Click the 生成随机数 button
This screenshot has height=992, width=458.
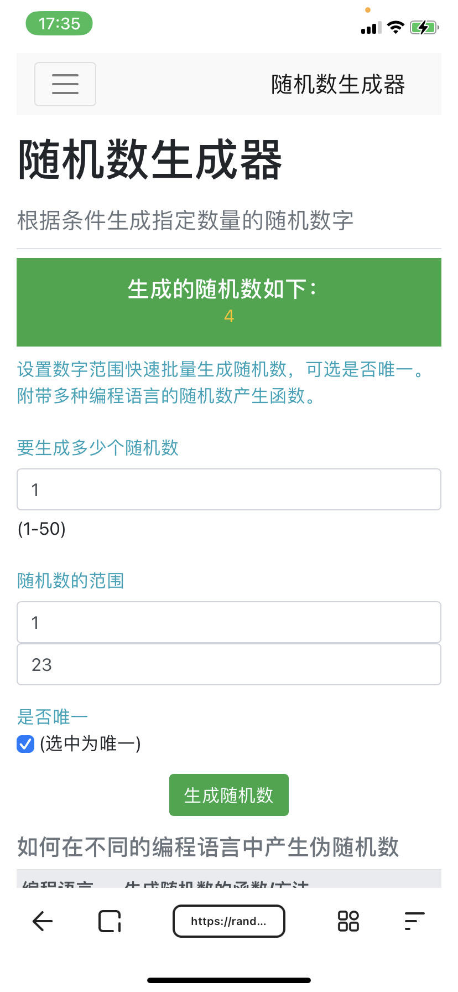tap(229, 795)
